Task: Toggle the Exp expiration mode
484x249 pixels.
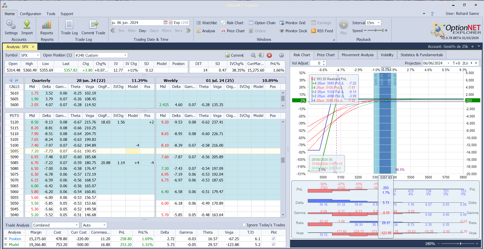Action: click(177, 22)
